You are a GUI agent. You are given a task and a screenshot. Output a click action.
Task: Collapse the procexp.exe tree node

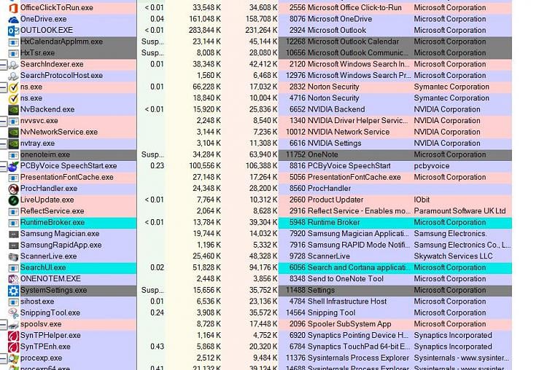point(3,358)
